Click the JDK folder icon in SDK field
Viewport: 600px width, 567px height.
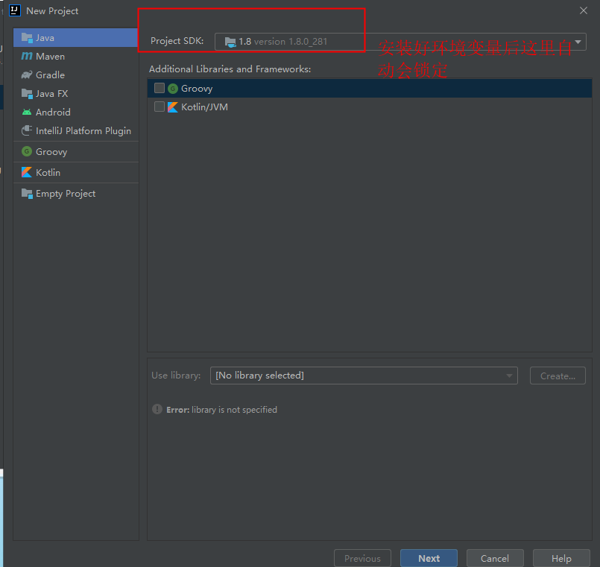(230, 42)
